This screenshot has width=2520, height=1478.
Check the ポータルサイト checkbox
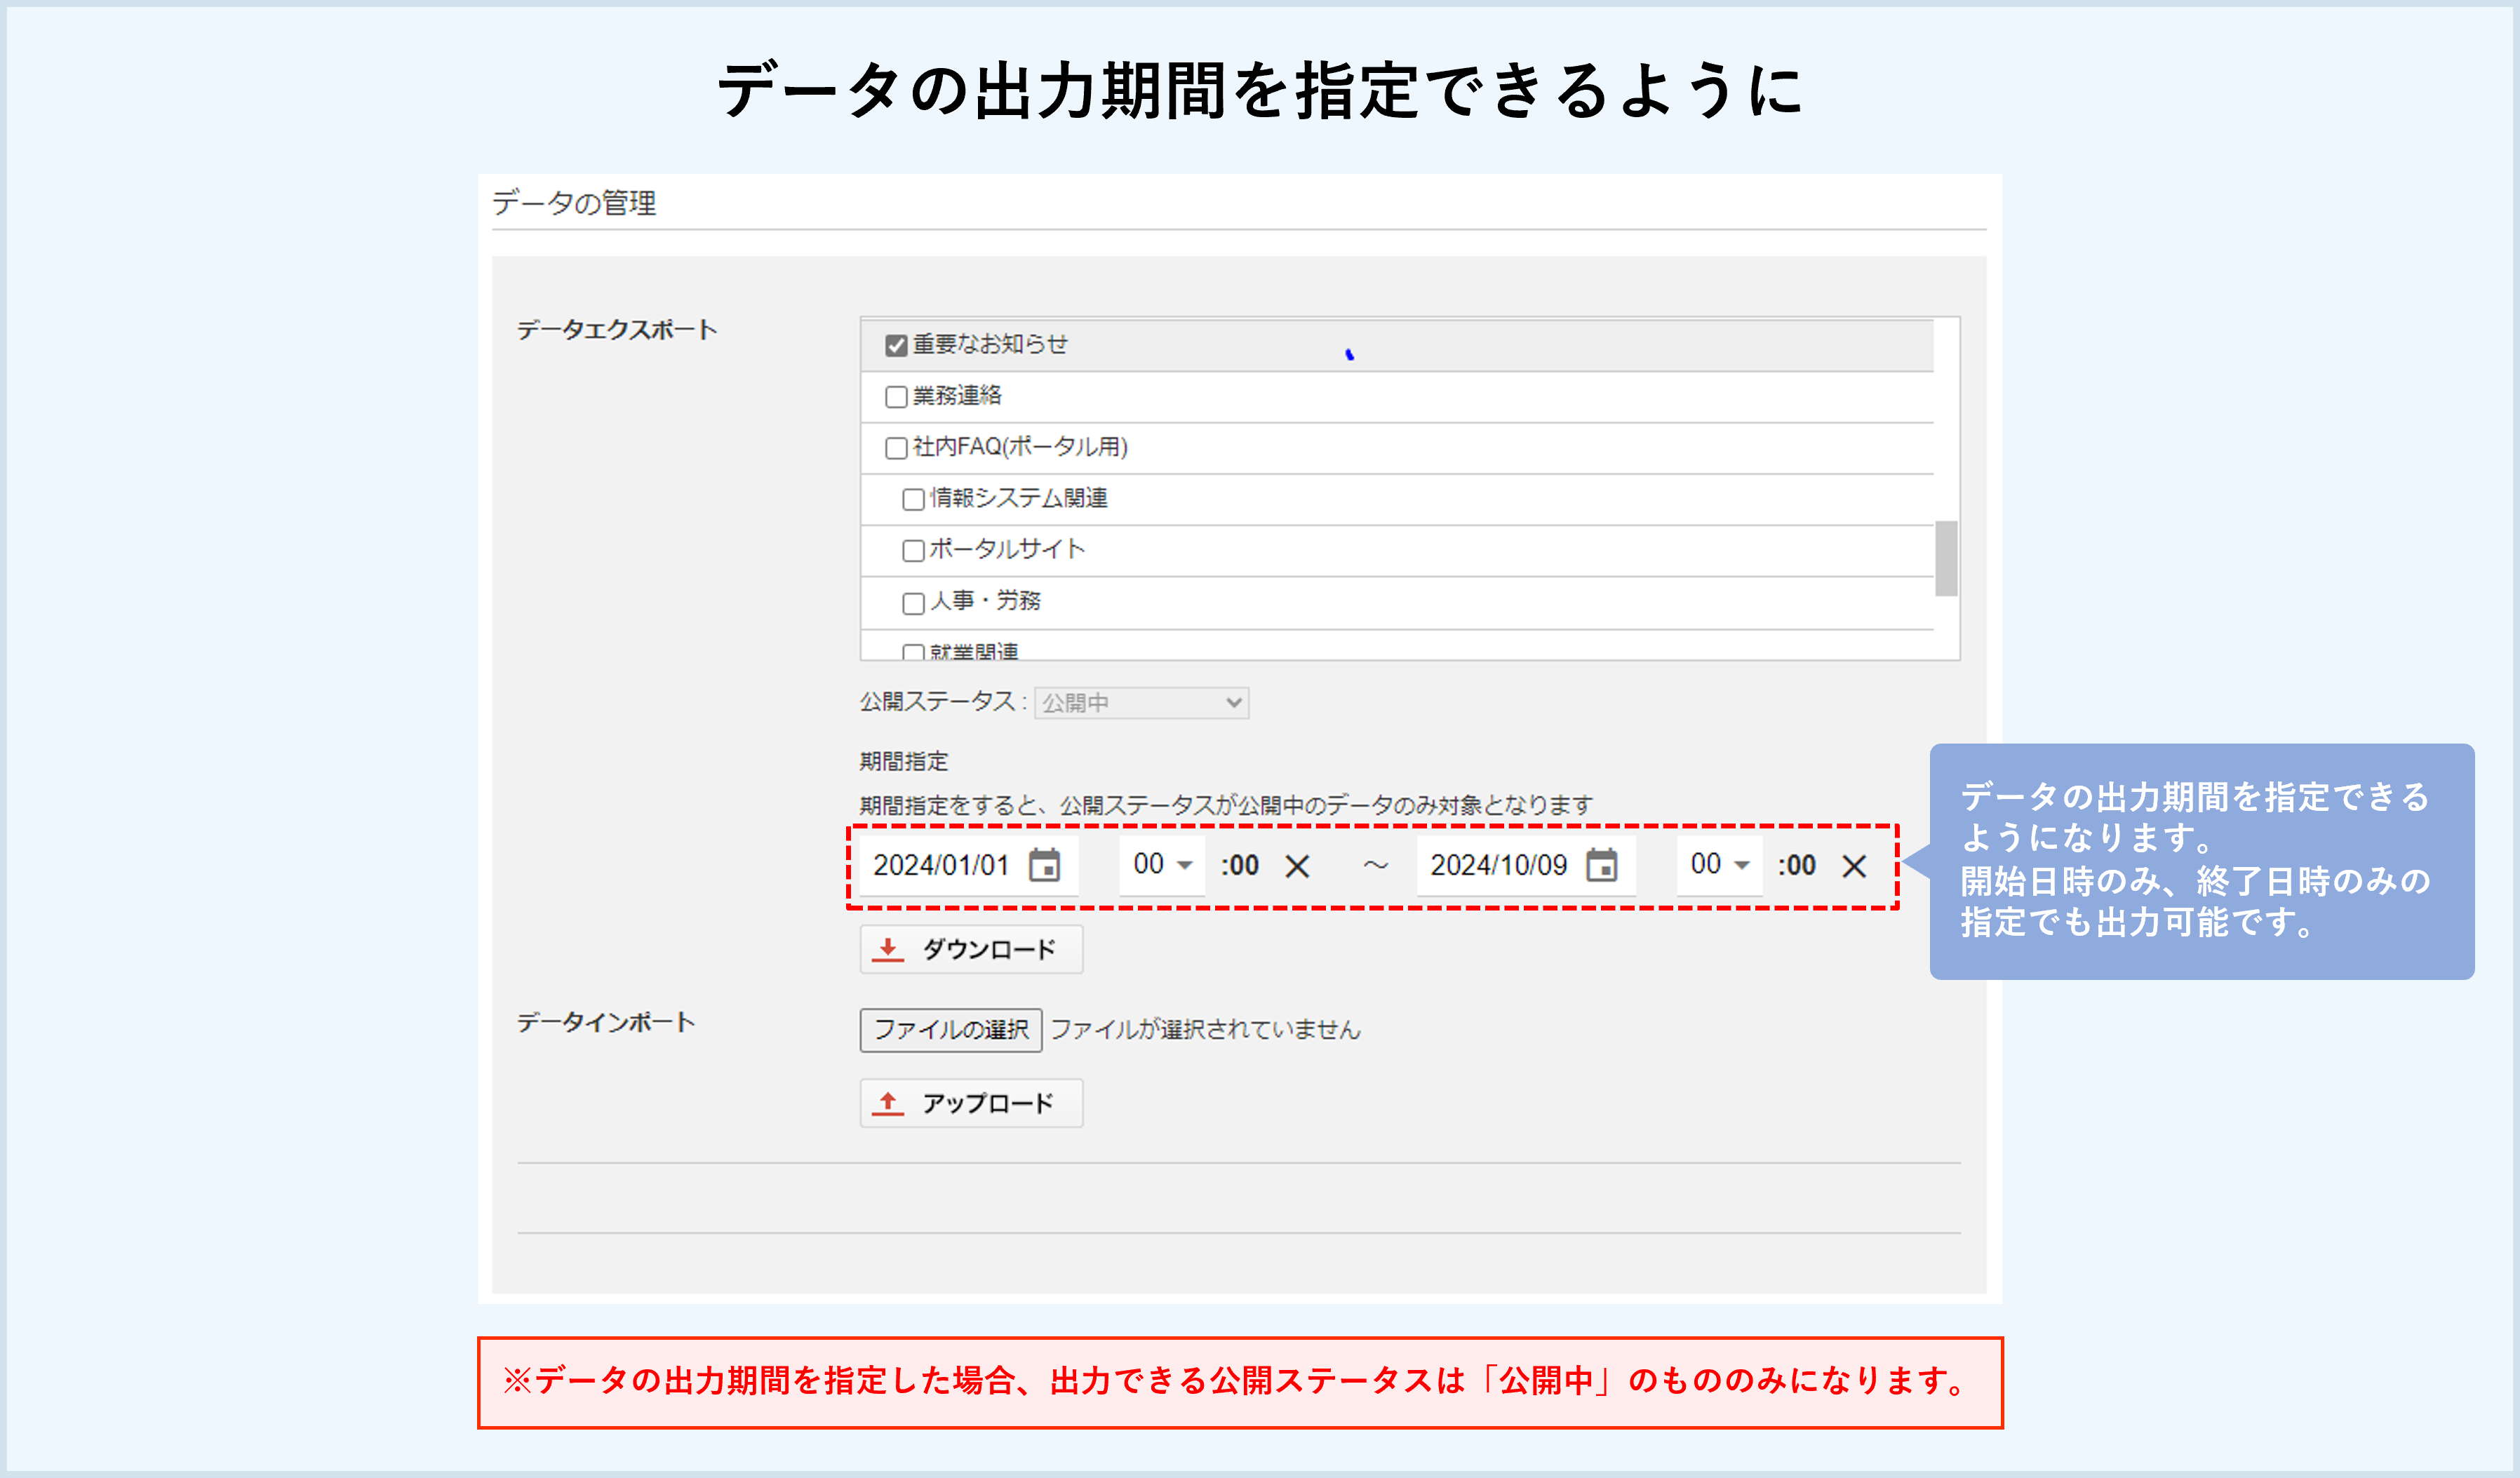tap(913, 551)
